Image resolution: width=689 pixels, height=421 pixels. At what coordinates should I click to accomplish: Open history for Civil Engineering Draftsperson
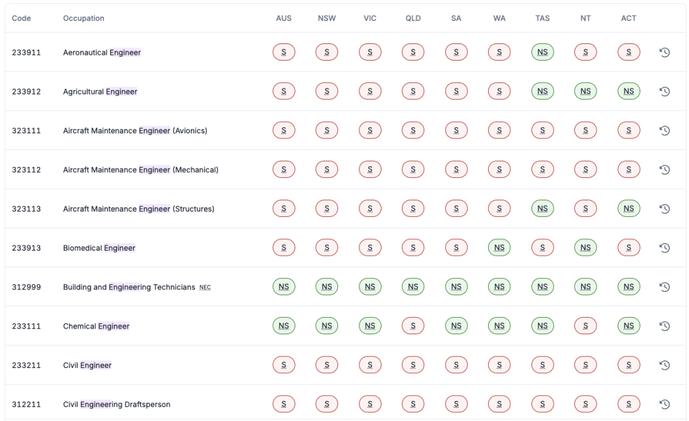pos(664,404)
